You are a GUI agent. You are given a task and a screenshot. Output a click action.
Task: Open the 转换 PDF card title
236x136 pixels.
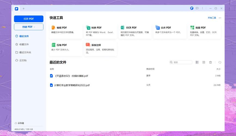[x=96, y=28]
